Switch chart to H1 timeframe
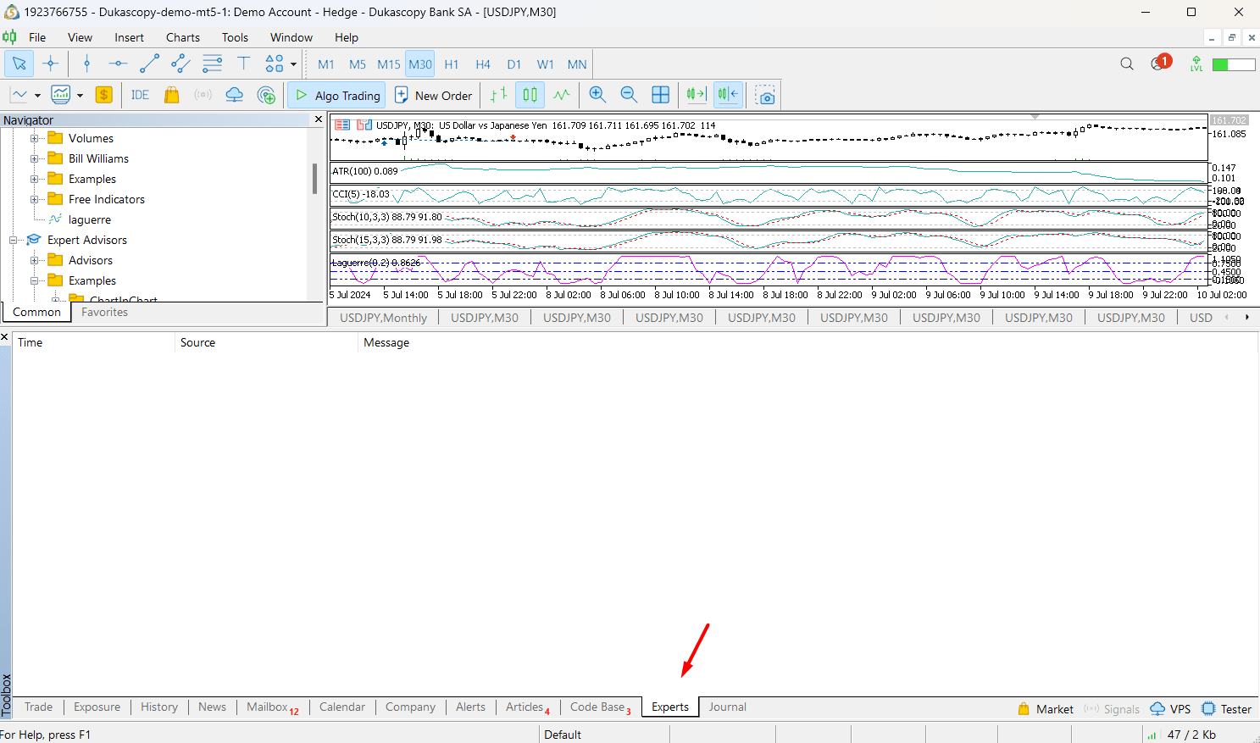The height and width of the screenshot is (743, 1260). (x=452, y=64)
